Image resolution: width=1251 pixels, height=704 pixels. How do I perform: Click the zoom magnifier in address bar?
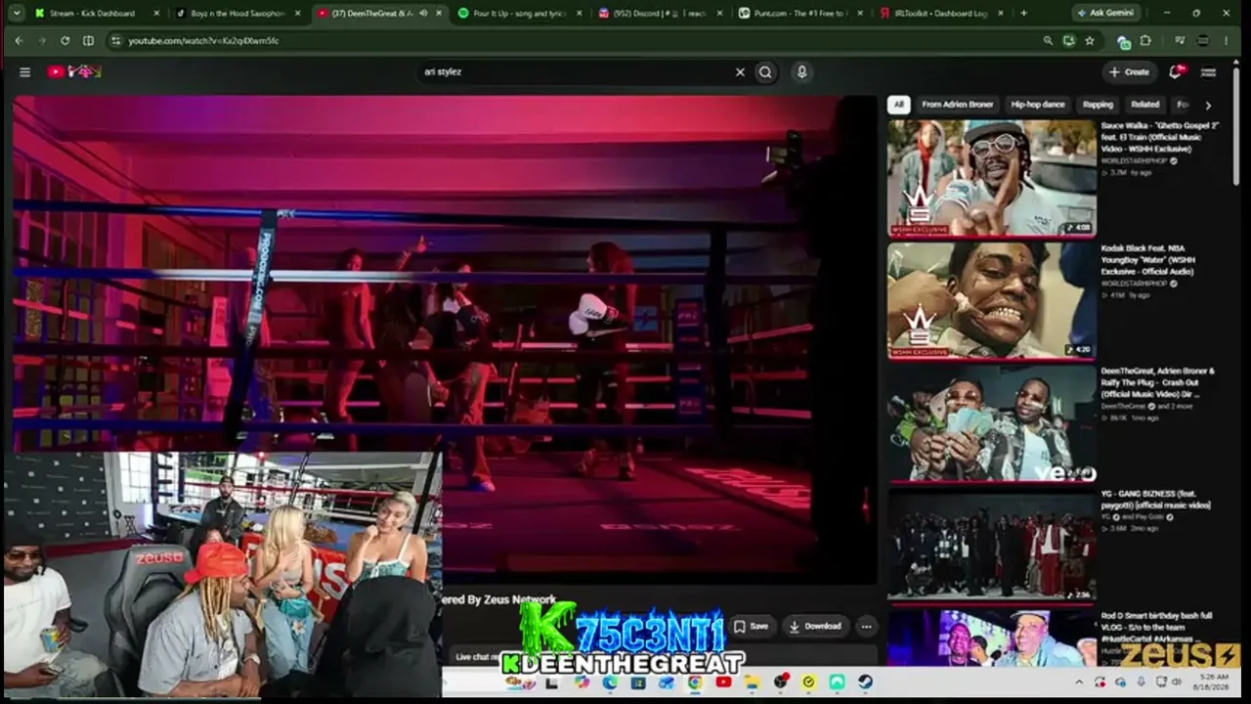pos(1048,40)
